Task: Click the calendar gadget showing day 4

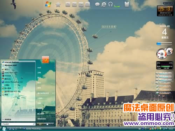Action: tap(164, 32)
